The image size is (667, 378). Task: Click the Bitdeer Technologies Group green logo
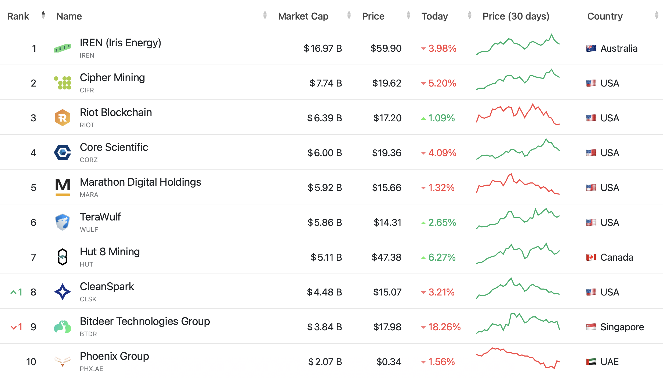coord(63,327)
